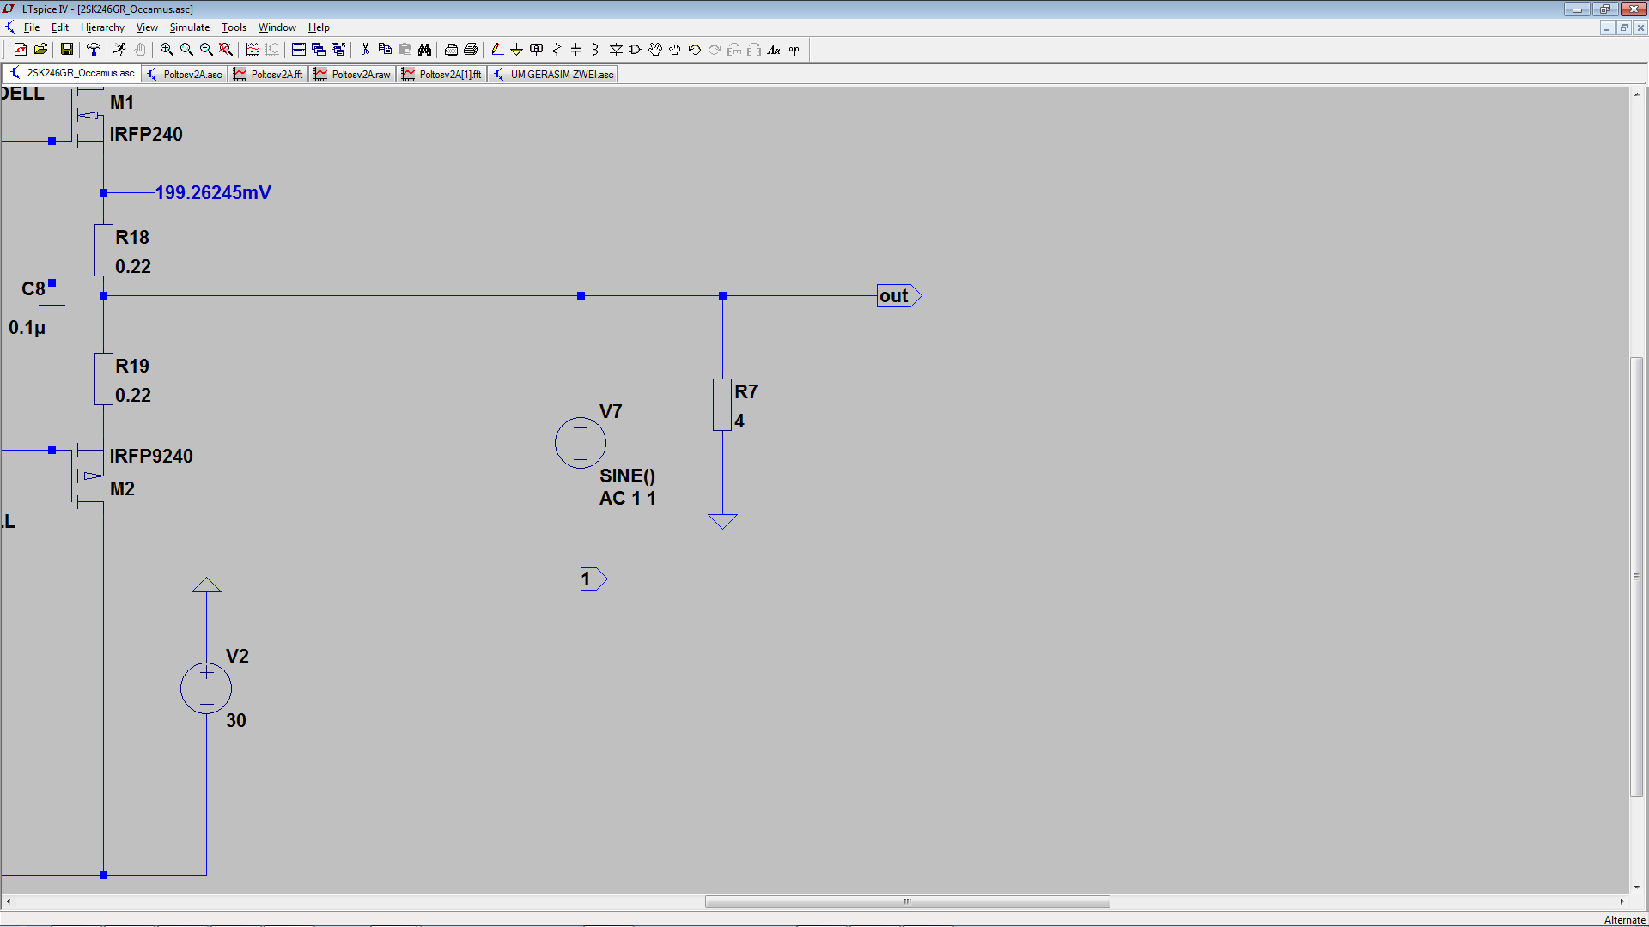Click the SPICE directive .op icon

click(794, 50)
